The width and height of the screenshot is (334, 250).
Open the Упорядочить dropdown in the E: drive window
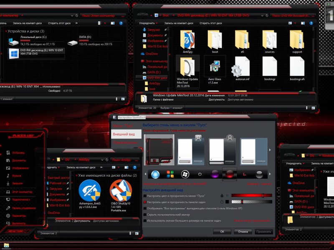click(148, 23)
